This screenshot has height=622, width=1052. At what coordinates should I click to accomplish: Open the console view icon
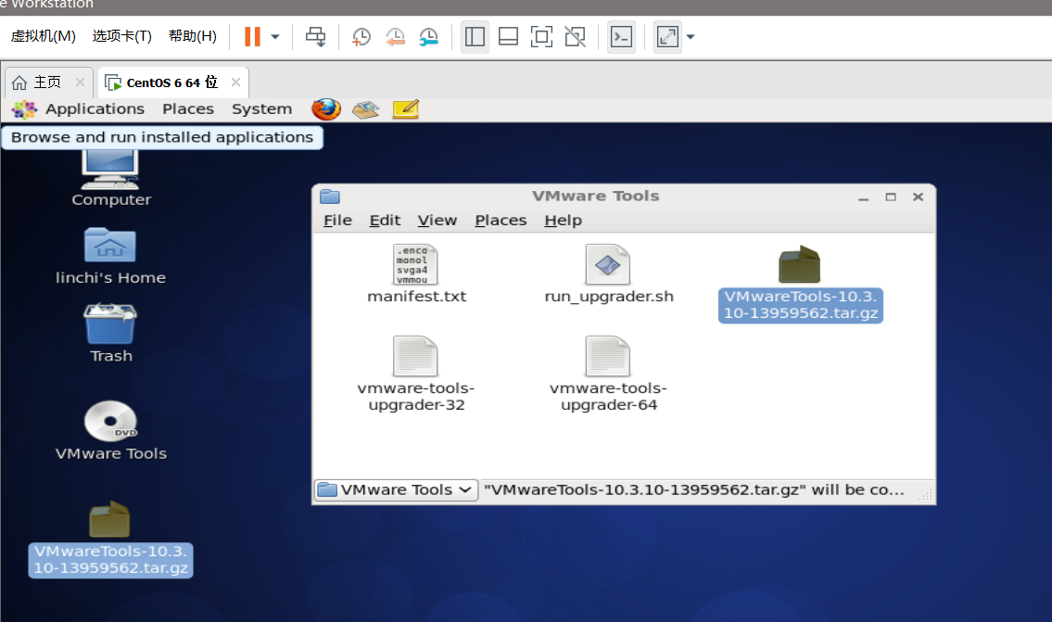pyautogui.click(x=621, y=36)
